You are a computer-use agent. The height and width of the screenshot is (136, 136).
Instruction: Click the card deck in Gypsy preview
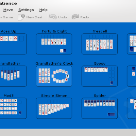(x=112, y=83)
